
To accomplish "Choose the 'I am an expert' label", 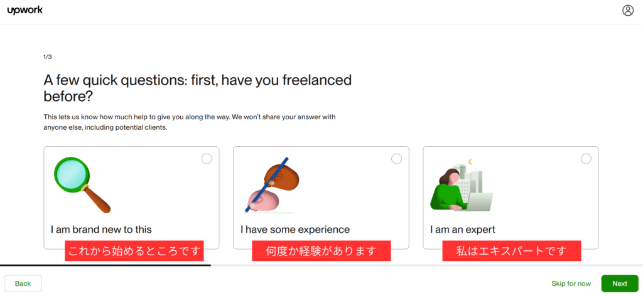I will coord(463,230).
